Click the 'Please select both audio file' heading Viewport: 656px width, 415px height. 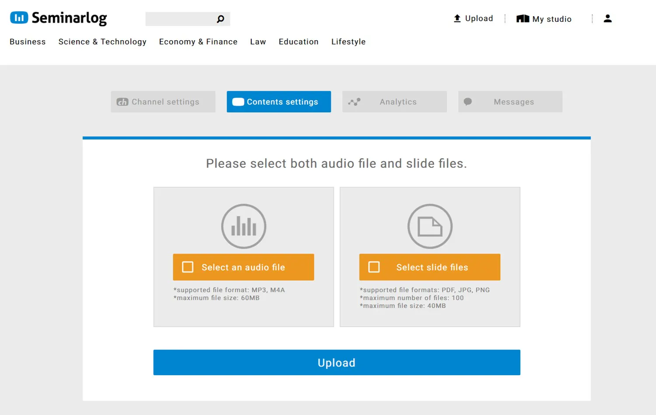[x=337, y=164]
